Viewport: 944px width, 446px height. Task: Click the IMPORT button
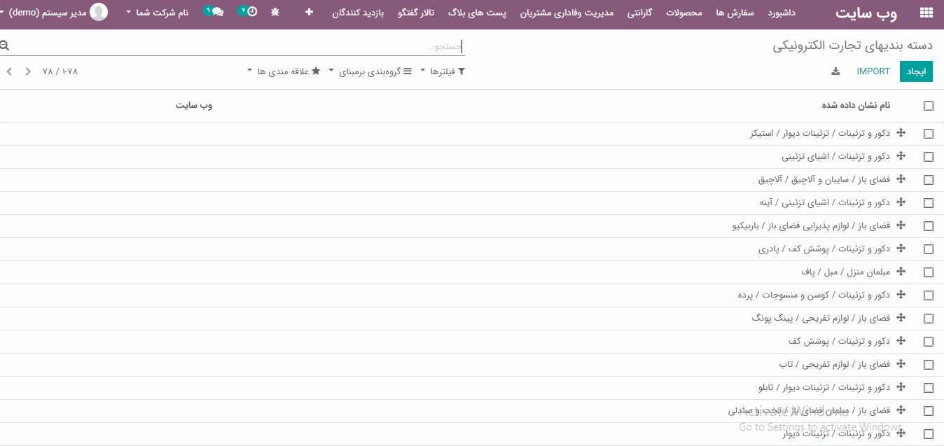pos(873,71)
